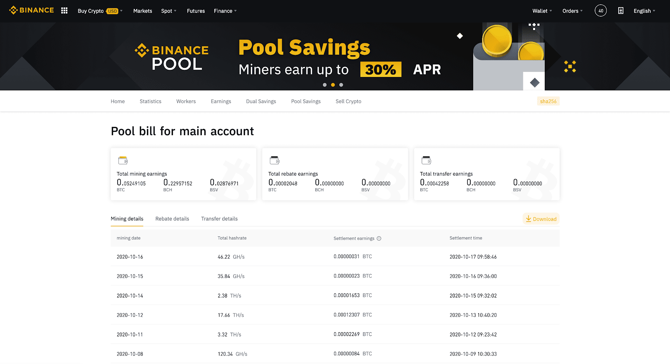Screen dimensions: 670x364
Task: Click the 120.34 GH/s hashrate cell
Action: (x=232, y=354)
